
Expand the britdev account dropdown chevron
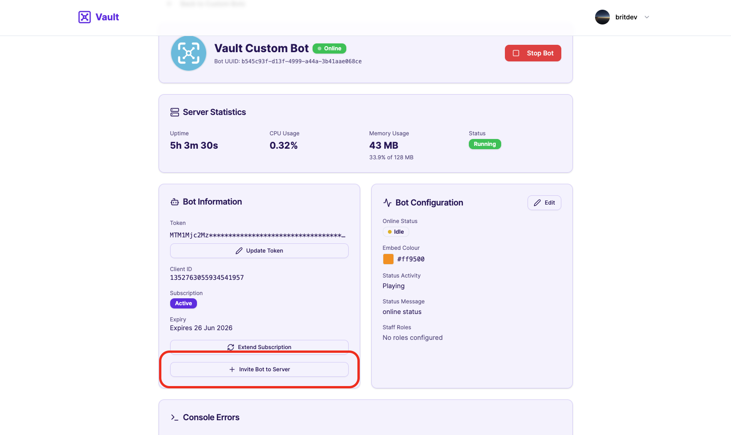tap(647, 17)
